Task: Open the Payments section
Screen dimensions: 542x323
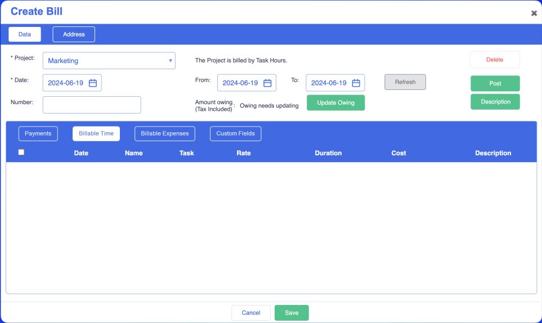Action: [x=38, y=133]
